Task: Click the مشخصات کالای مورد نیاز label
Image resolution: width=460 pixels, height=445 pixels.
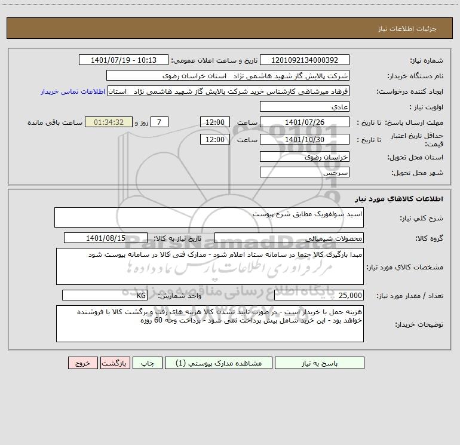Action: 405,267
